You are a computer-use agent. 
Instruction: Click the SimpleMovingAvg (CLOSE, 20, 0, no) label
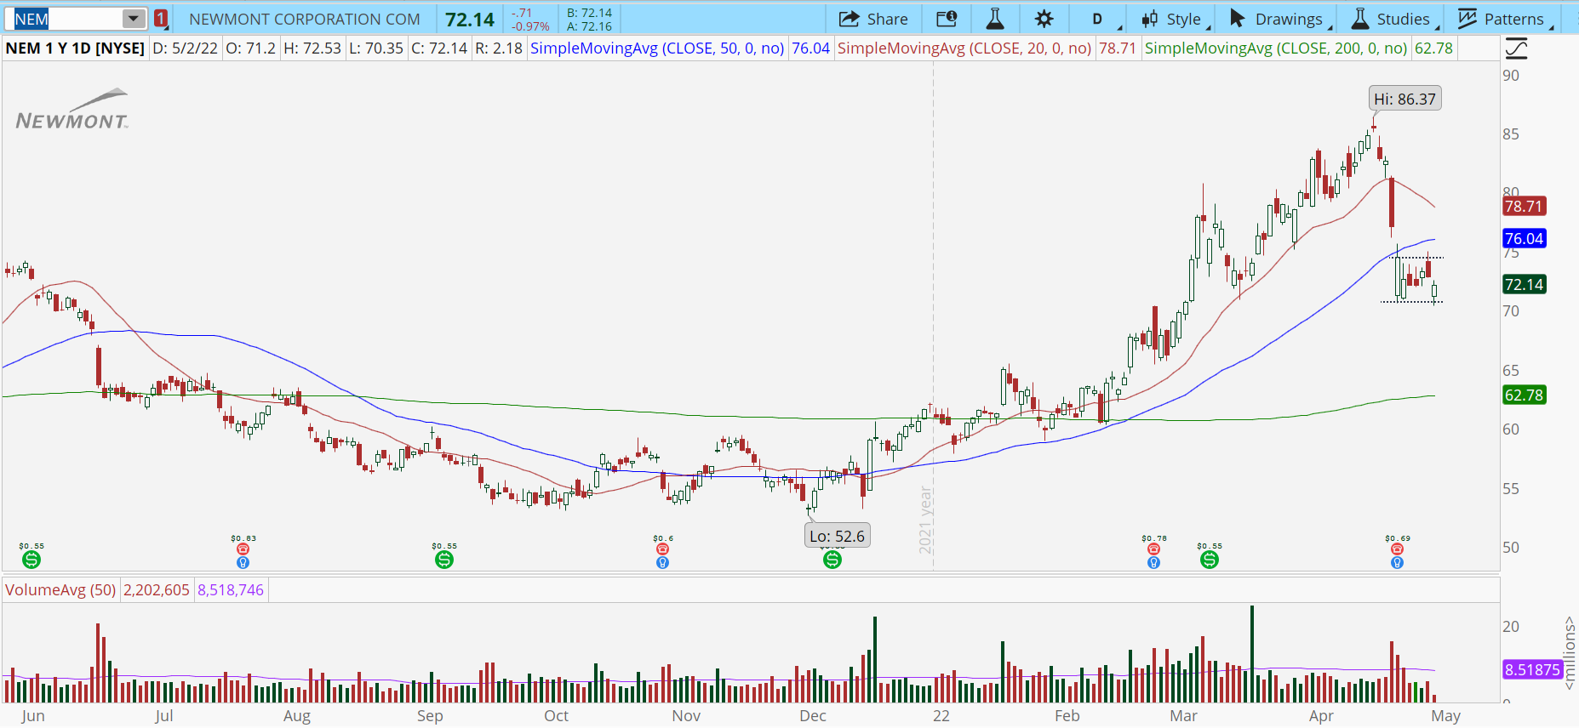point(964,48)
